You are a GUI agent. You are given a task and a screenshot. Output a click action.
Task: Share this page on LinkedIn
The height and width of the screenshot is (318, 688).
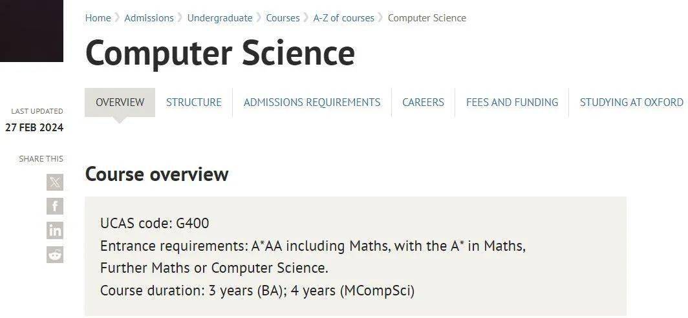point(55,230)
